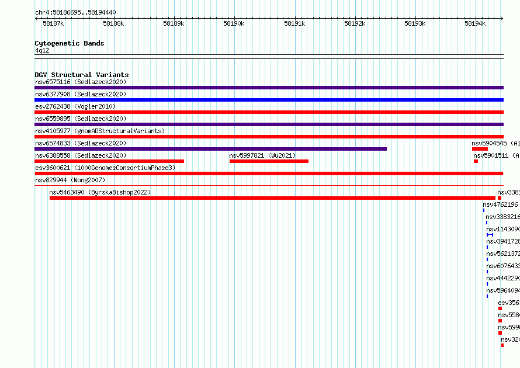Select the 58188k ruler tick label
Screen dimensions: 520x368
[113, 23]
